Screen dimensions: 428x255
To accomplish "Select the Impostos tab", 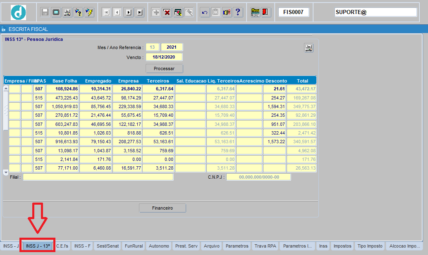I will tap(342, 246).
